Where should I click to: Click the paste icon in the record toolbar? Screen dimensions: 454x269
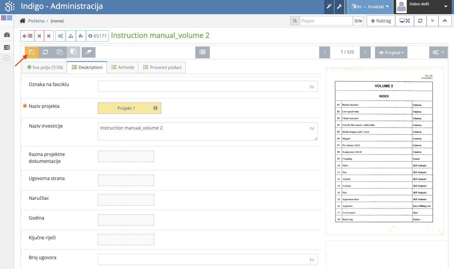pyautogui.click(x=73, y=52)
